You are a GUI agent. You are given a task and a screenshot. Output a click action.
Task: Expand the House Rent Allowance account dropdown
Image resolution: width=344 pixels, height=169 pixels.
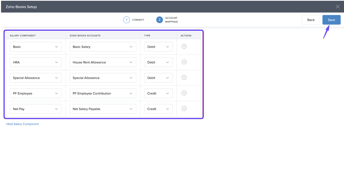(x=103, y=62)
